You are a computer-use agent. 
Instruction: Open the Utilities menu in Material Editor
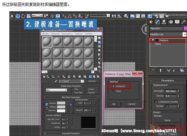point(89,34)
